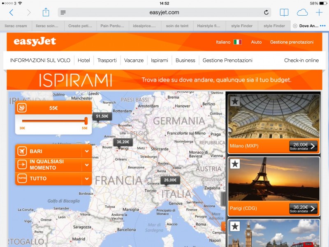Click the Check-in online link

click(301, 60)
